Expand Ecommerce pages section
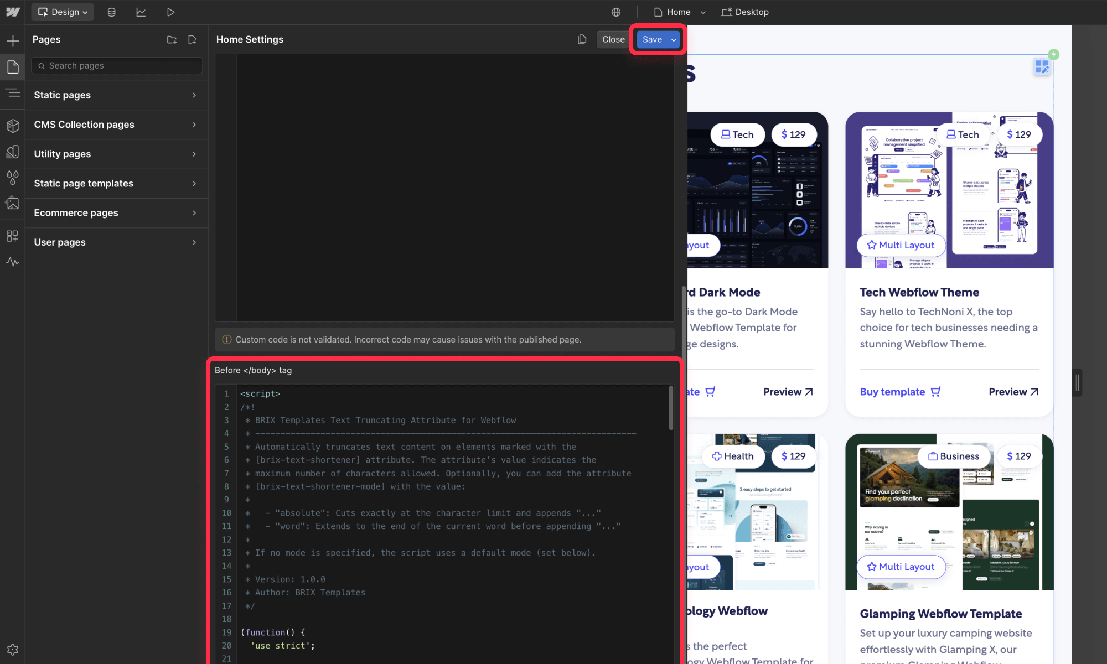1107x664 pixels. [116, 212]
